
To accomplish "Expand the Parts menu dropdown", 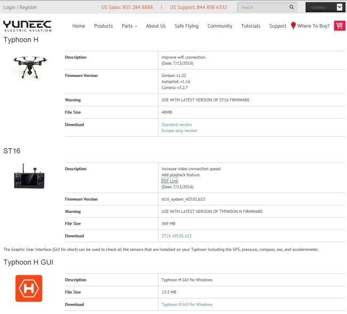I will coord(129,26).
